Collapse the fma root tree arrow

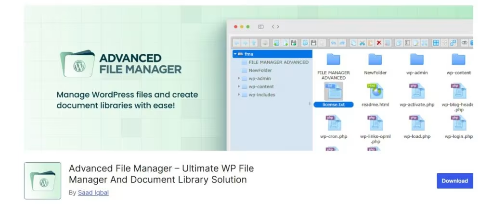coord(235,54)
